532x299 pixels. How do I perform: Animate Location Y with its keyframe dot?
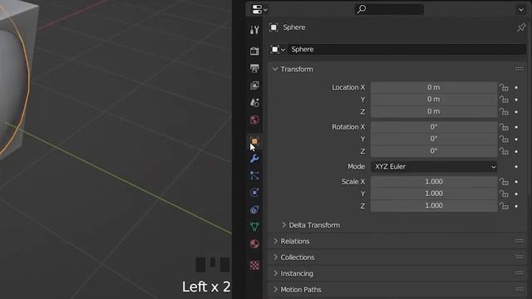pos(516,100)
